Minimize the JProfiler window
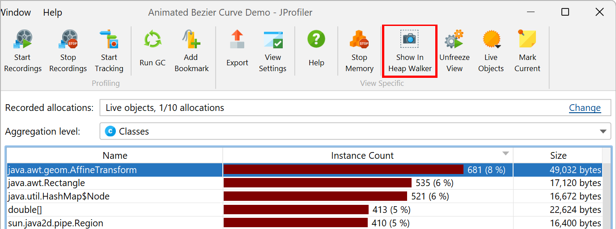This screenshot has width=616, height=229. [x=531, y=12]
